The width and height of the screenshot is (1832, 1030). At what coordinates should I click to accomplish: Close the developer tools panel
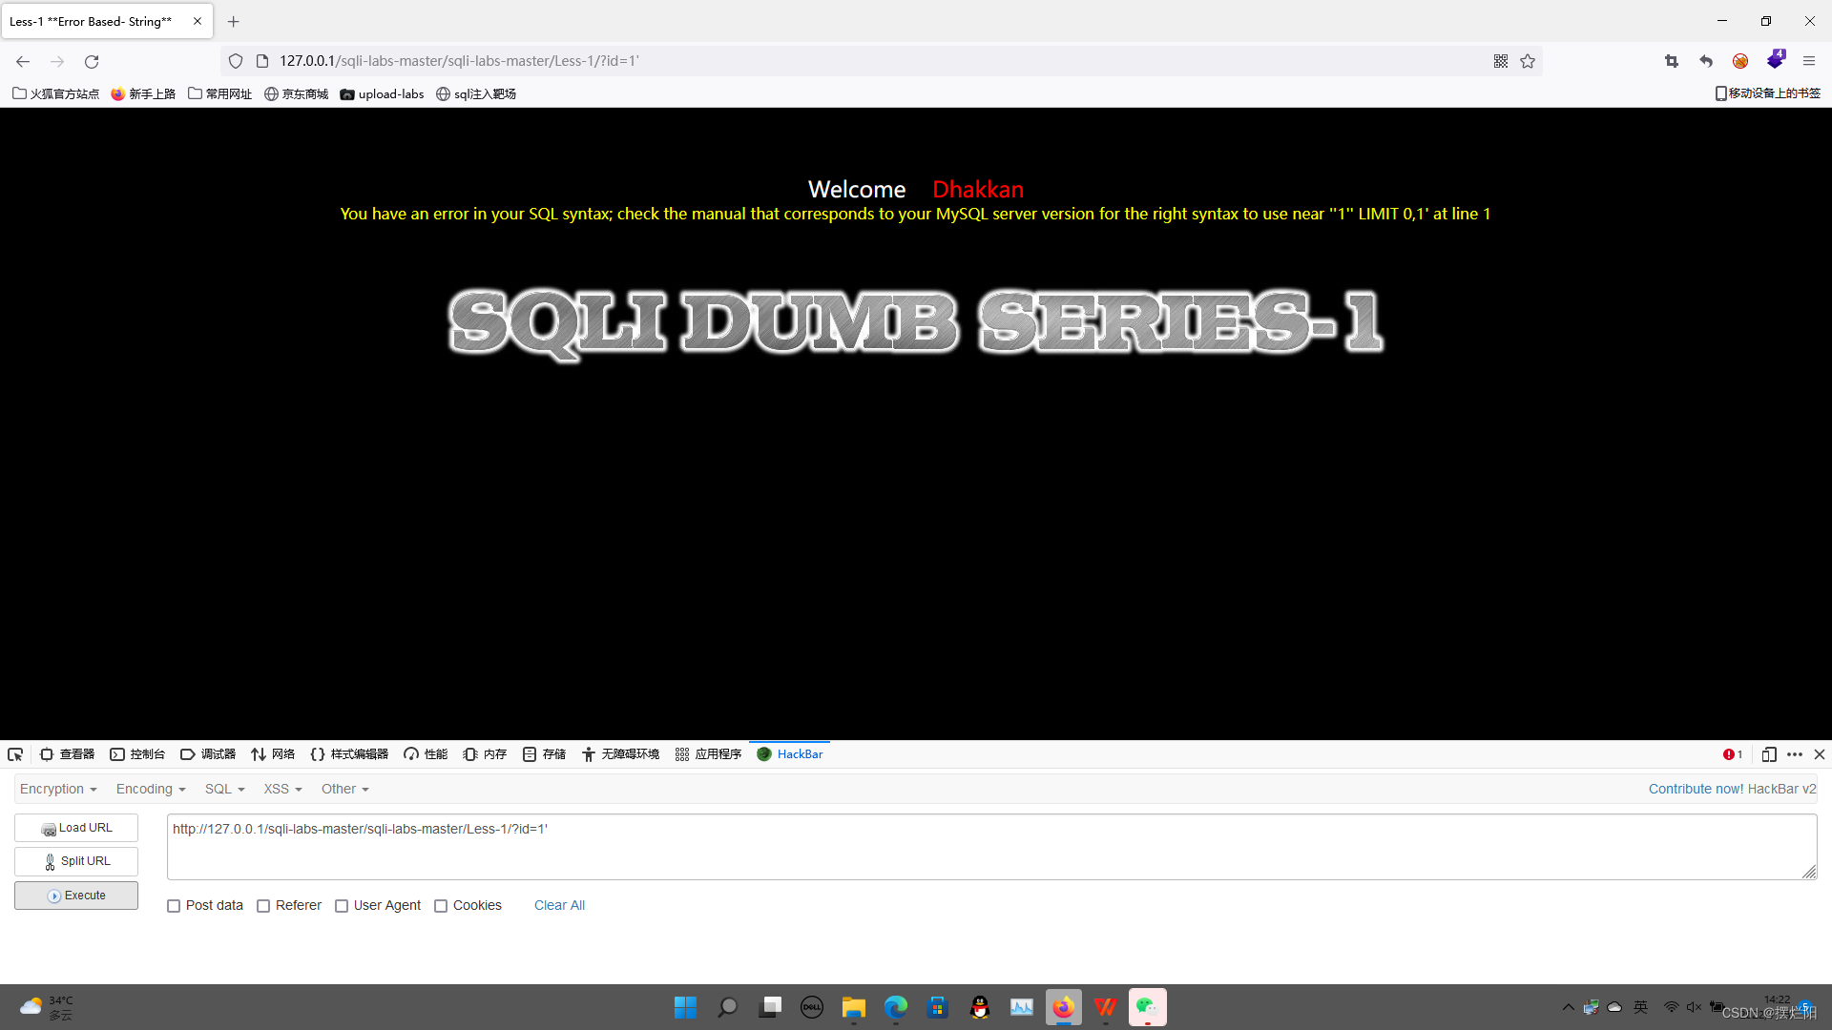[1820, 754]
